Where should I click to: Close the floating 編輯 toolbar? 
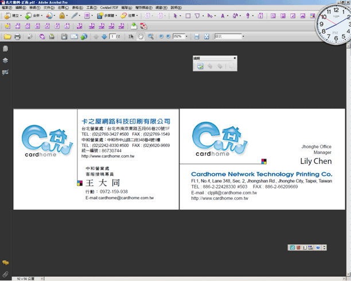point(235,58)
